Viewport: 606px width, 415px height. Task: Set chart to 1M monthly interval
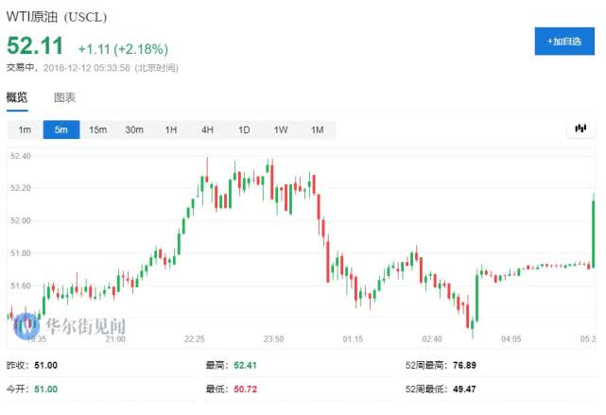point(317,130)
